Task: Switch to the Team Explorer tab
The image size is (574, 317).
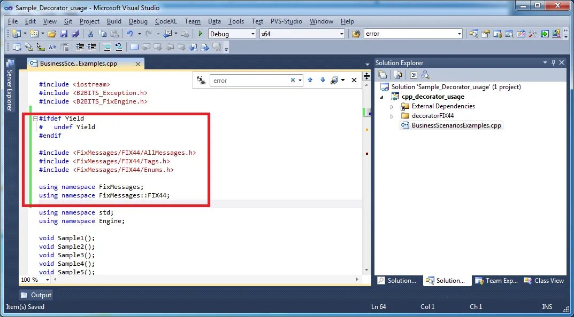Action: [x=496, y=281]
